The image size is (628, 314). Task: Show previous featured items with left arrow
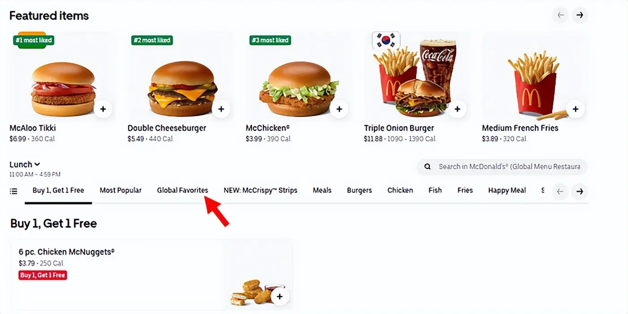(x=560, y=15)
